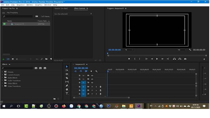Click the Effects panel search field
This screenshot has width=210, height=118.
click(x=17, y=68)
